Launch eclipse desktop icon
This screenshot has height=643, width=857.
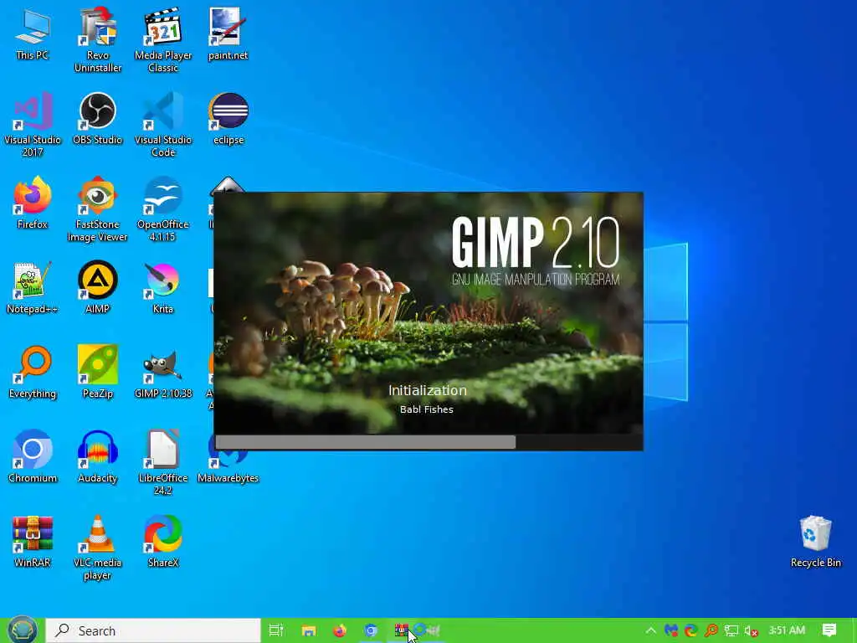228,119
